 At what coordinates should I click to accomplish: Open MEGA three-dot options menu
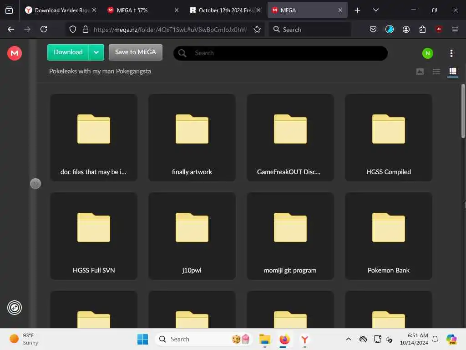tap(451, 53)
